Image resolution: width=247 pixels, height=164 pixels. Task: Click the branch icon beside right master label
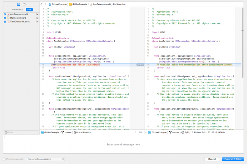click(x=170, y=132)
